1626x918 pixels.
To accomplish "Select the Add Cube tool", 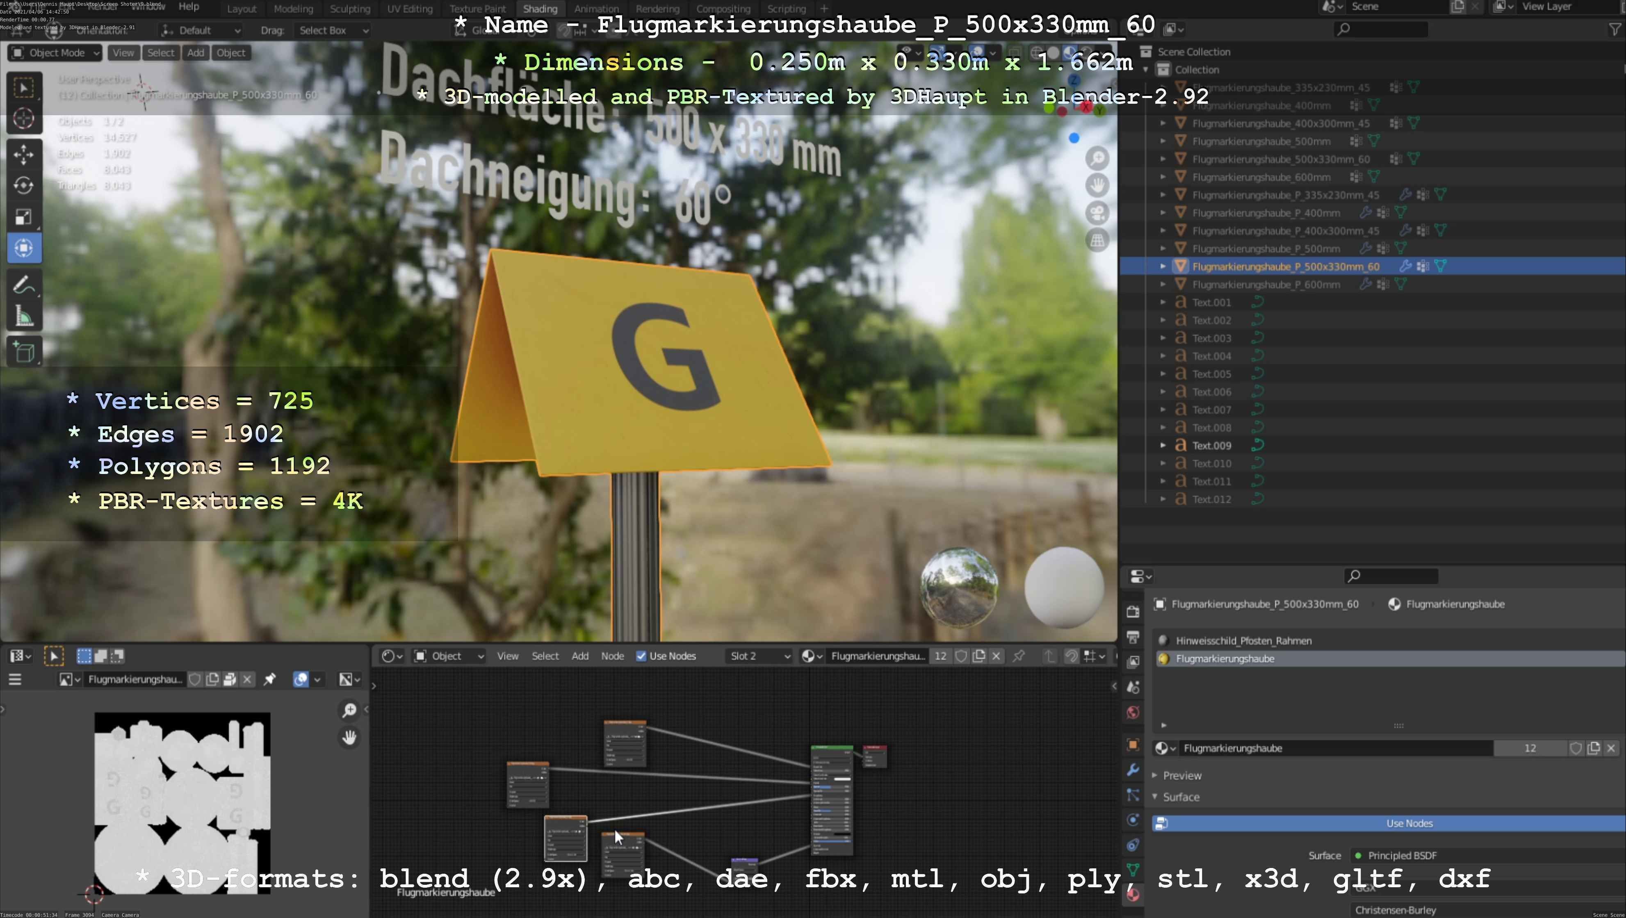I will [24, 352].
